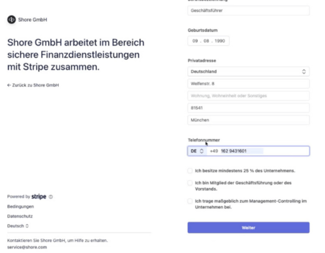Viewport: 325px width, 253px height.
Task: Check the 25 % ownership checkbox
Action: point(190,171)
